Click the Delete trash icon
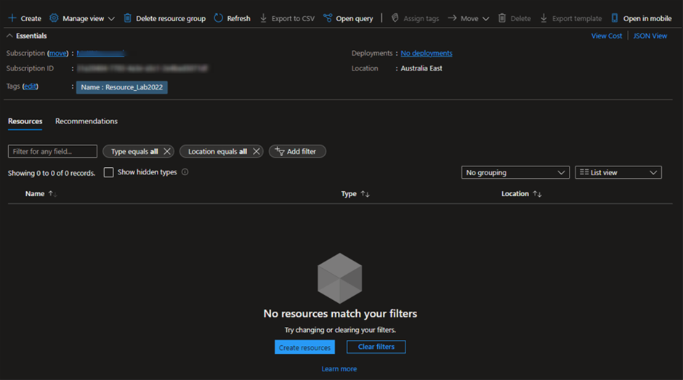683x380 pixels. pyautogui.click(x=502, y=18)
